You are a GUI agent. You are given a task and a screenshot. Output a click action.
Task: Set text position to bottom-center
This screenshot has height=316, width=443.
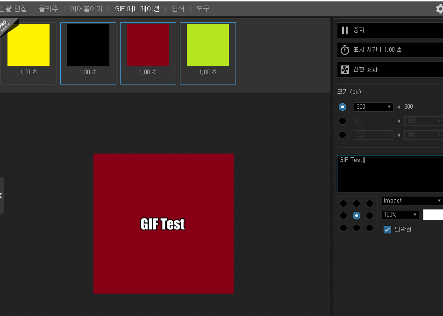point(357,228)
